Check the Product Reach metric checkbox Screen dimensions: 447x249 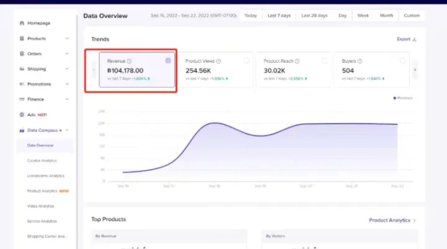(324, 61)
